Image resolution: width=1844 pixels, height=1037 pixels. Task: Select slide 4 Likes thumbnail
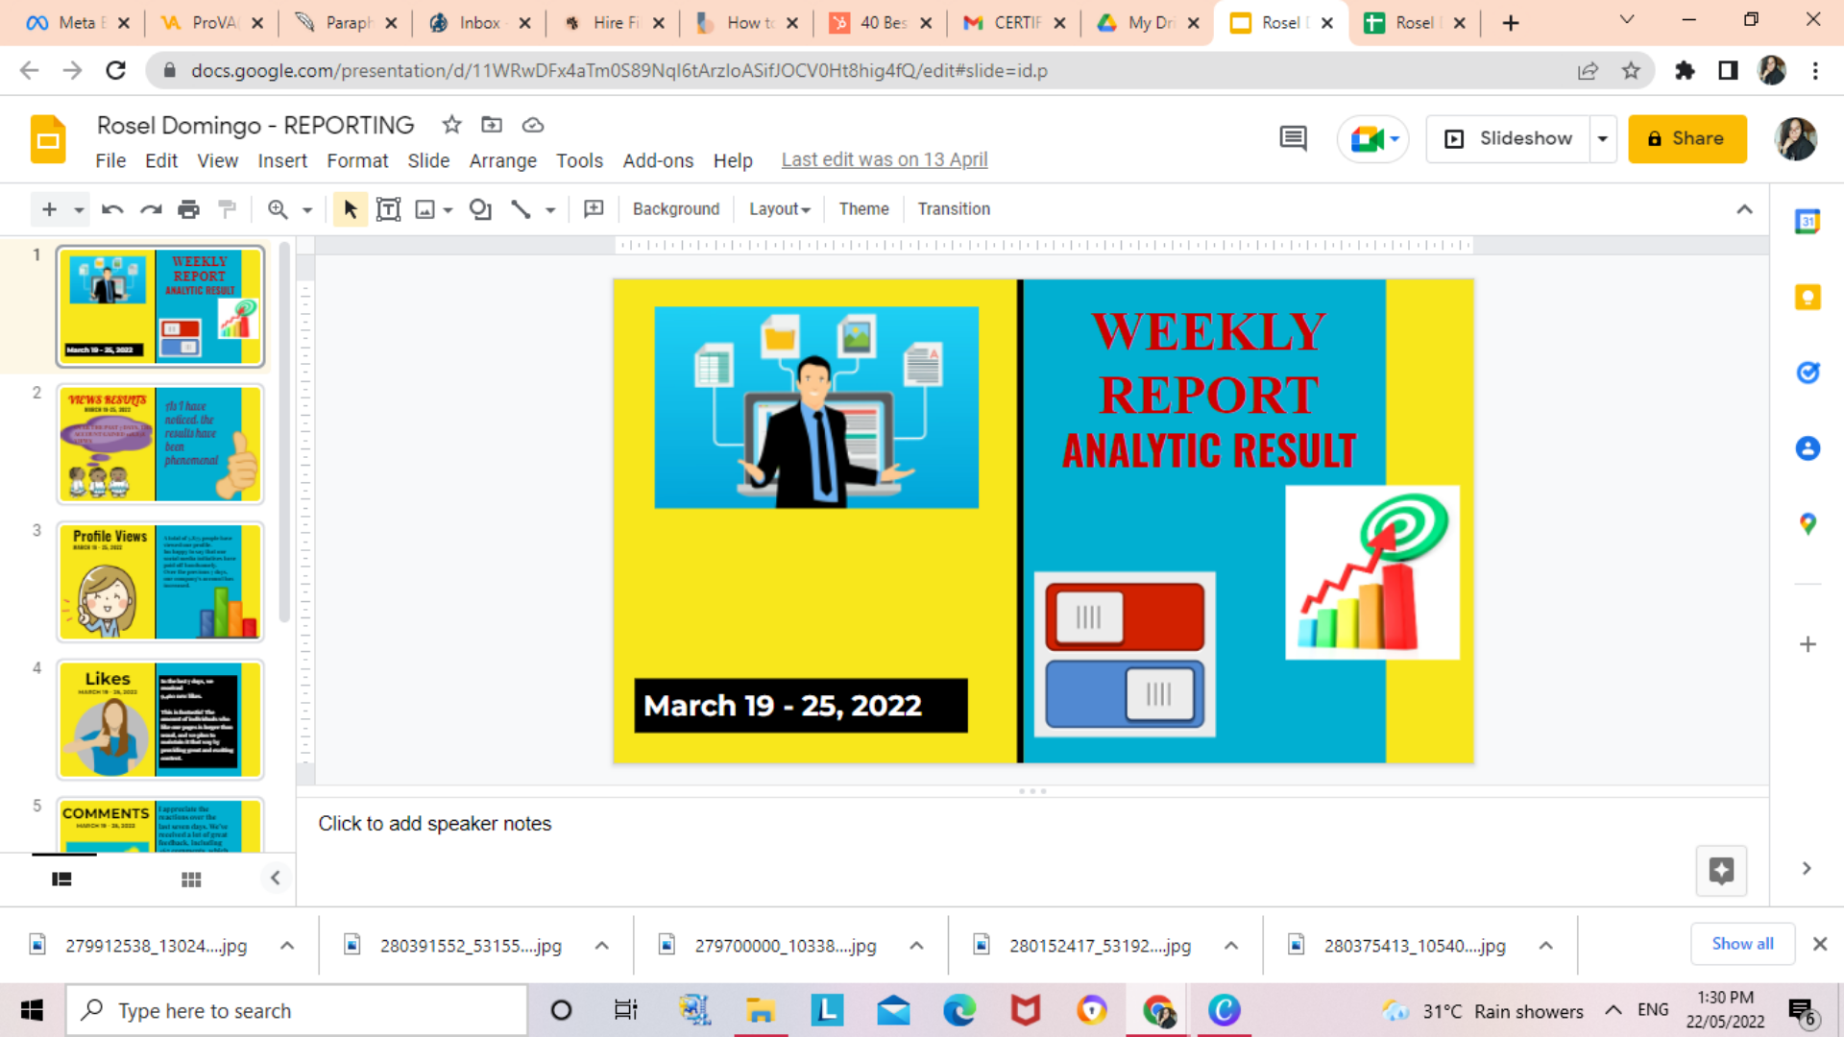tap(159, 719)
